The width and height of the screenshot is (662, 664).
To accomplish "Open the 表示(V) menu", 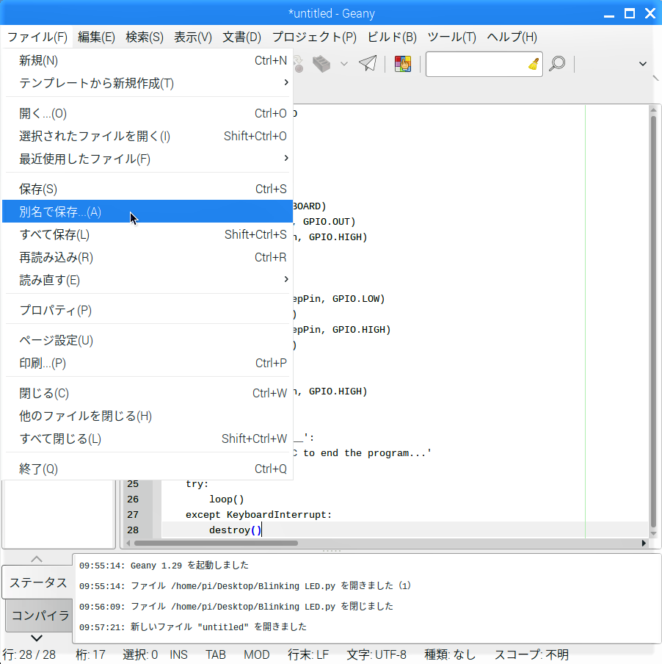I will pyautogui.click(x=193, y=37).
